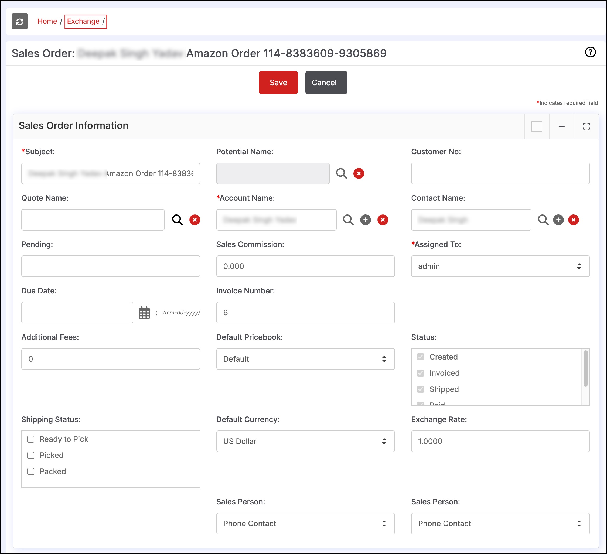Edit the Additional Fees field

(x=111, y=359)
